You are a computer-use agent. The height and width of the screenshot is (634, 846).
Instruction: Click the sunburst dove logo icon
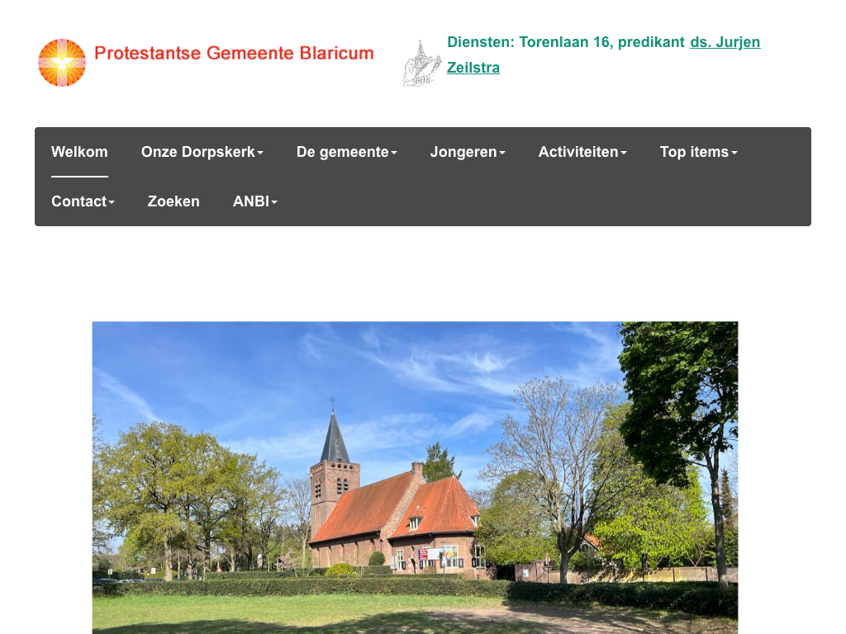coord(62,63)
